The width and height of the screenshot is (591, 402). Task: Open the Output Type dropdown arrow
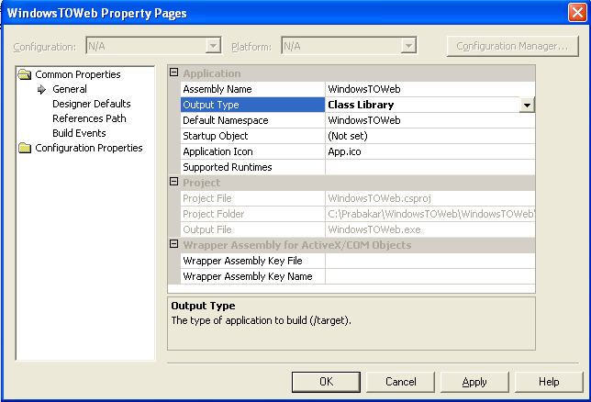527,105
